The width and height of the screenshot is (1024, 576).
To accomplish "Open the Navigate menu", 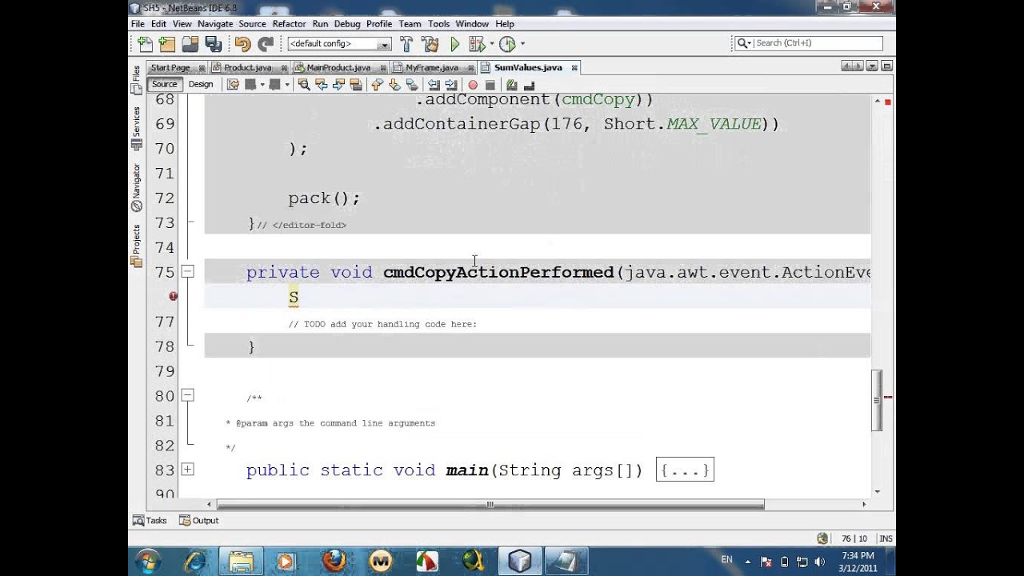I will [x=215, y=24].
